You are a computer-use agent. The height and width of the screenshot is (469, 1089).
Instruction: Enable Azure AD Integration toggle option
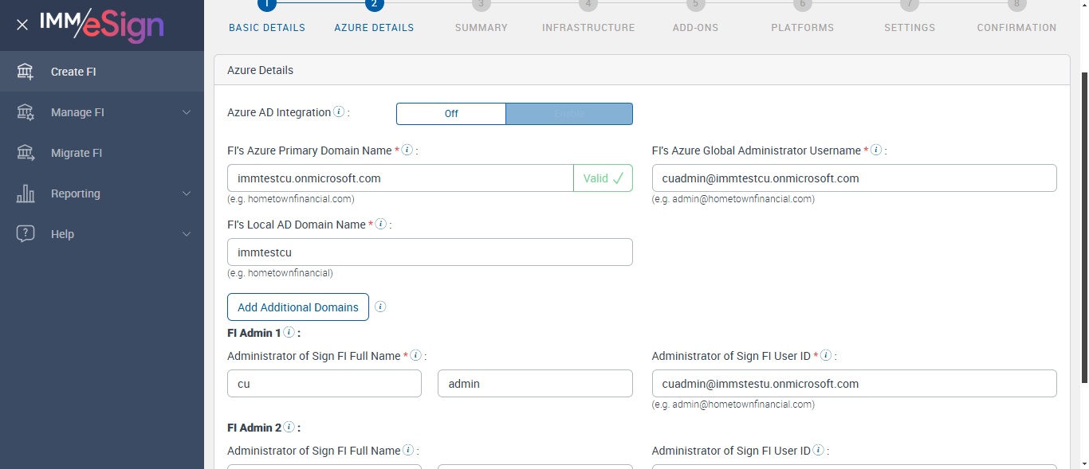(x=569, y=114)
